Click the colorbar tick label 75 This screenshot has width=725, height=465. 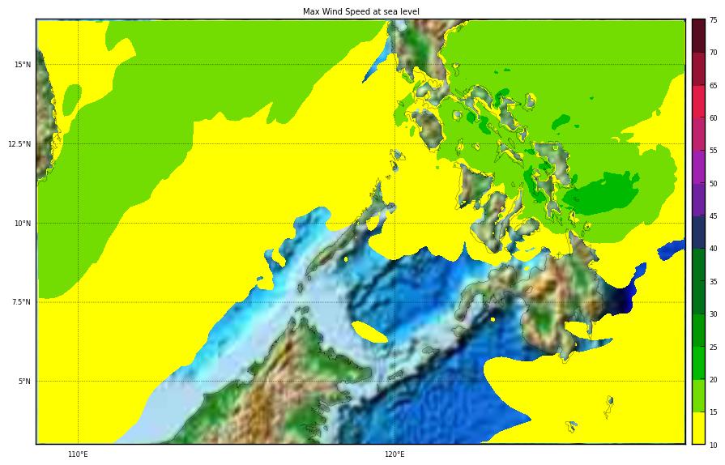coord(713,20)
